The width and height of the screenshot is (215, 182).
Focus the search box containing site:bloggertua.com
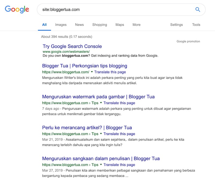pos(121,10)
